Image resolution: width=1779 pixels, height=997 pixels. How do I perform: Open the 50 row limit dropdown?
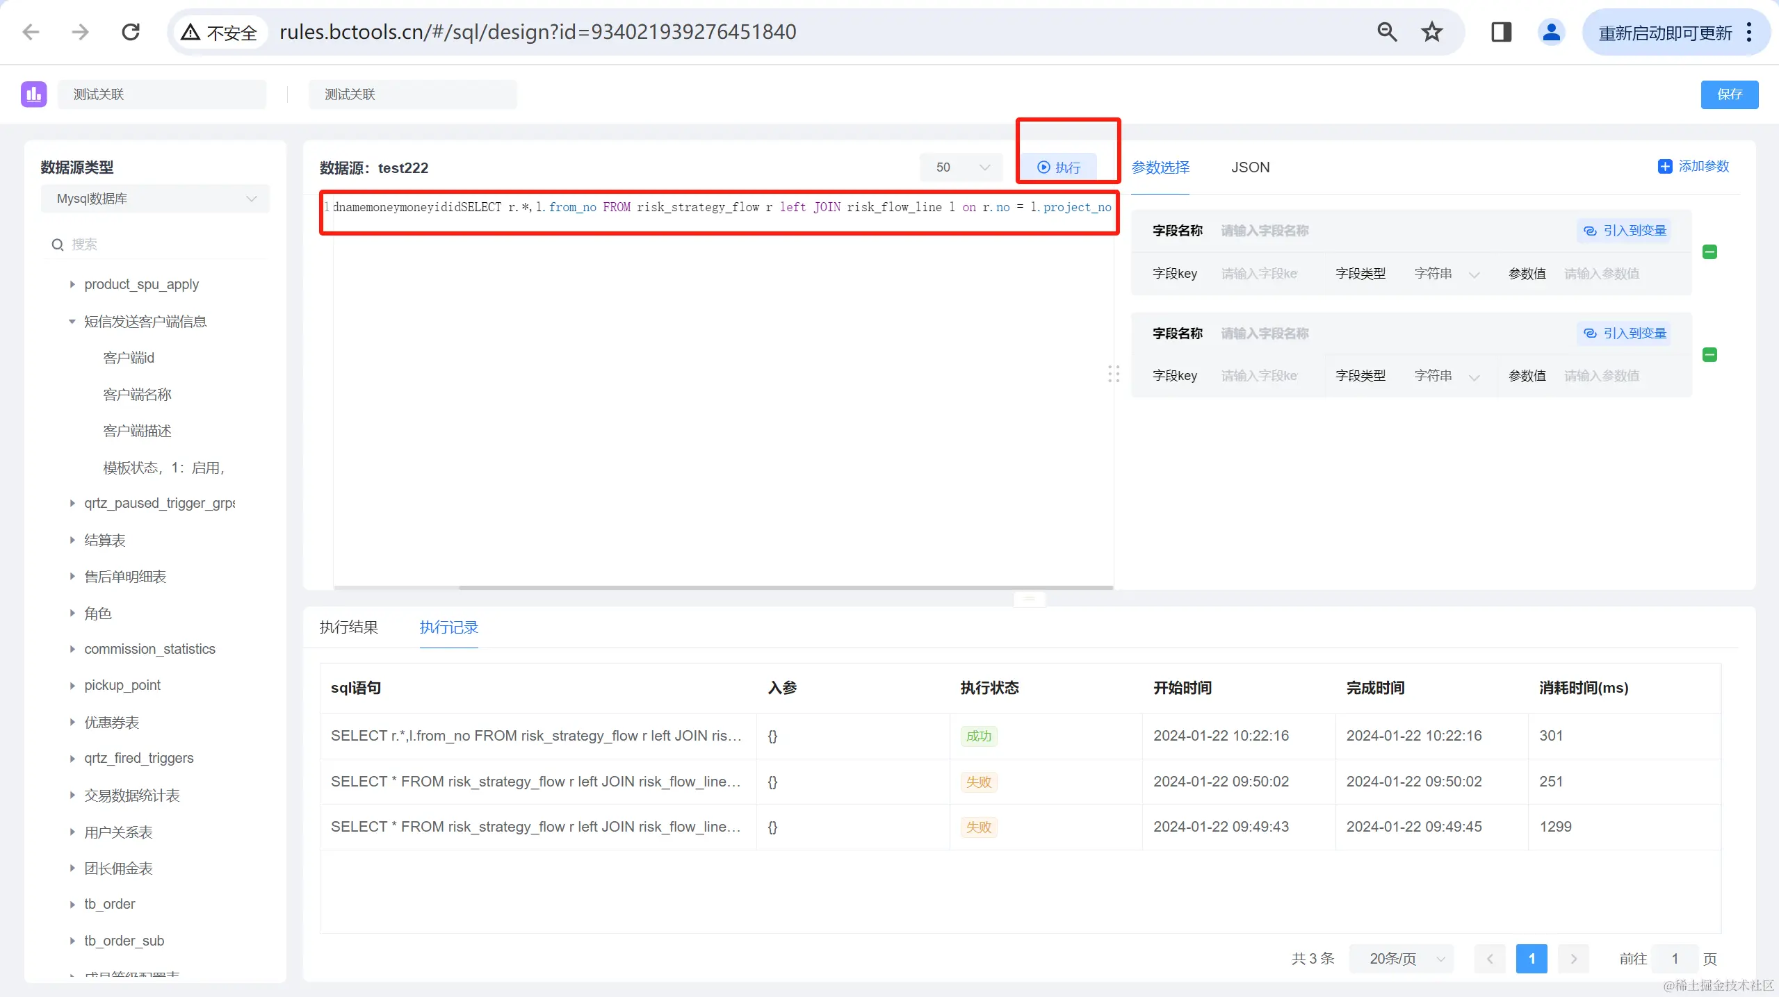(961, 167)
